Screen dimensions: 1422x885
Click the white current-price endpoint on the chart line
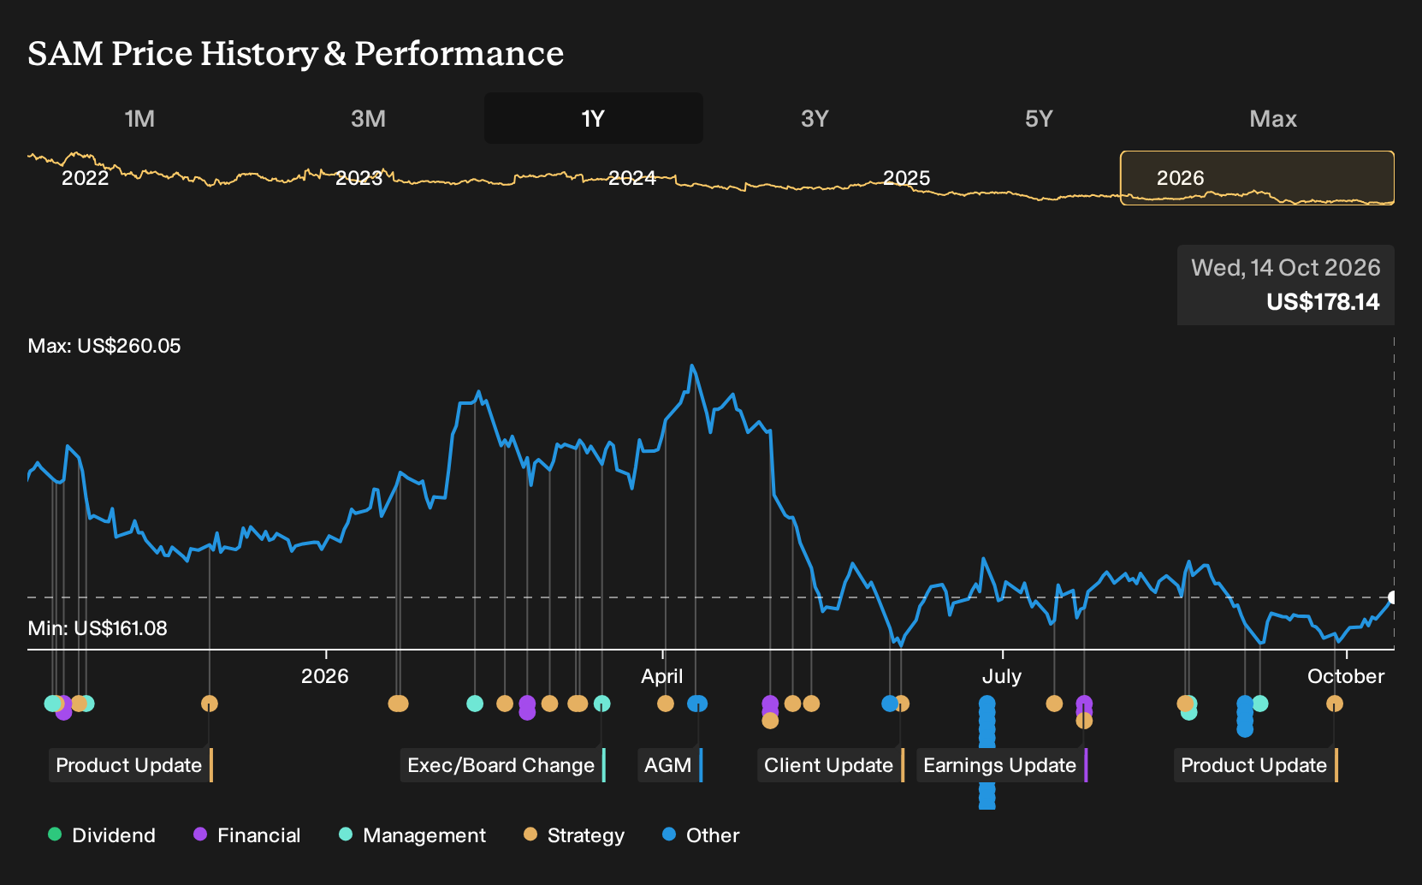tap(1393, 597)
